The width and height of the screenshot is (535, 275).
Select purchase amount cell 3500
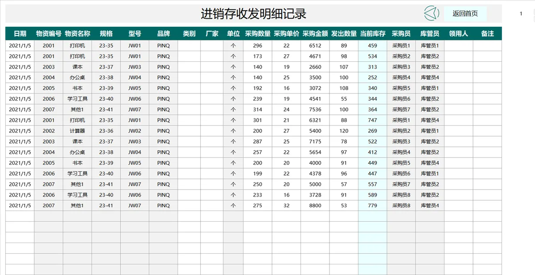315,77
